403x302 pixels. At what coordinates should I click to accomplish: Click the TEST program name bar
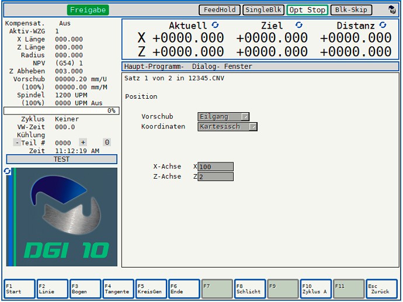tap(62, 159)
